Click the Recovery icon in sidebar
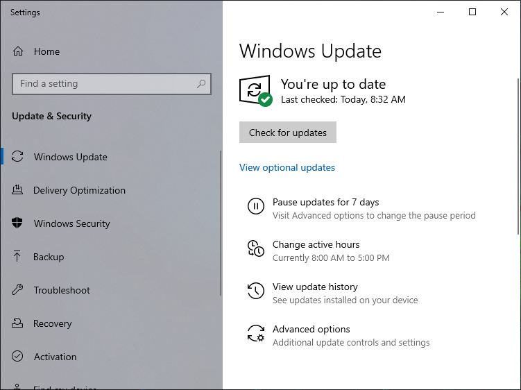The width and height of the screenshot is (521, 390). click(17, 323)
